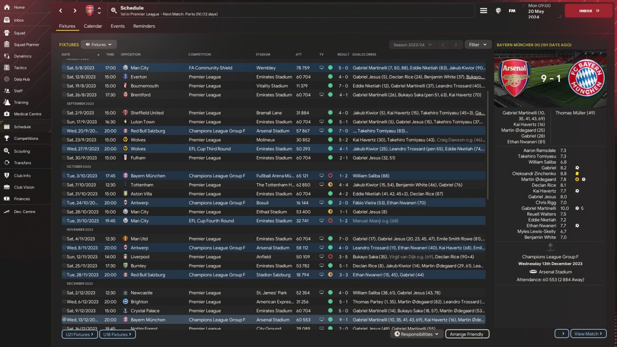This screenshot has height=347, width=617.
Task: Click the search magnifier icon
Action: (x=113, y=11)
